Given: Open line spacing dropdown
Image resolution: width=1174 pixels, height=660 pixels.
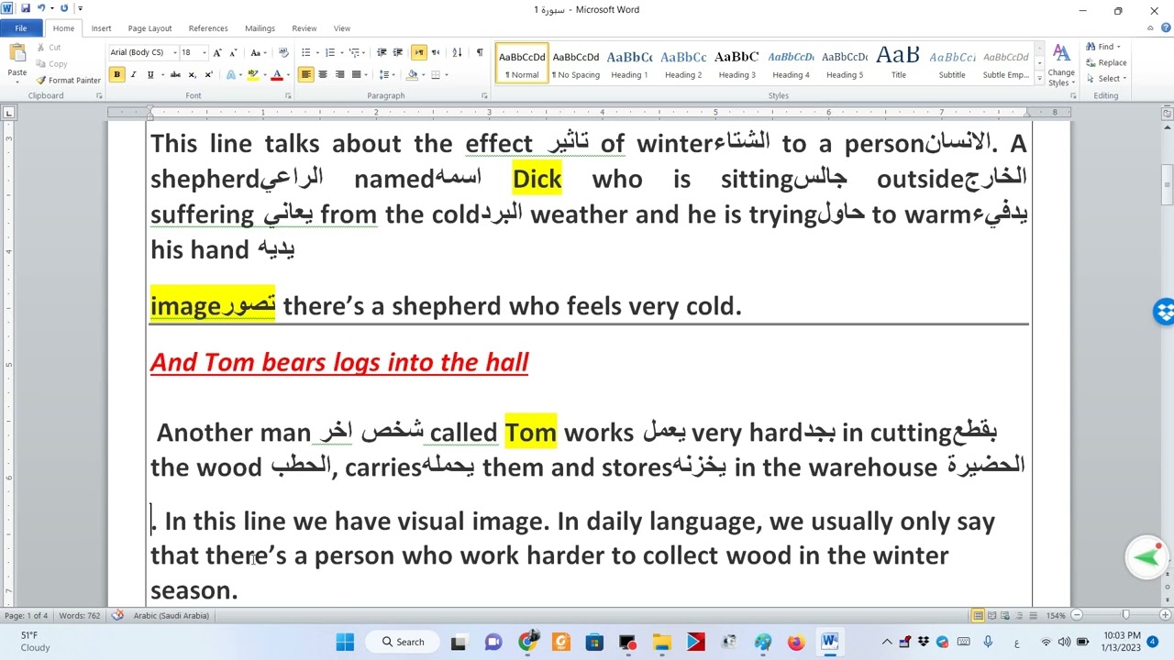Looking at the screenshot, I should (387, 75).
